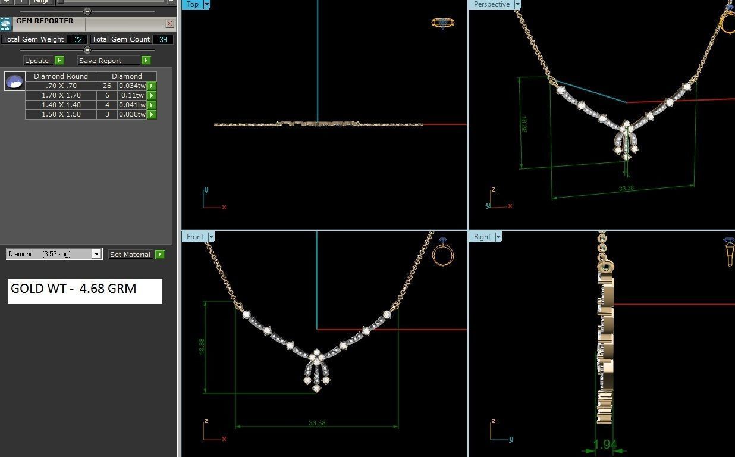
Task: Click the ring icon in Front viewport
Action: [443, 253]
